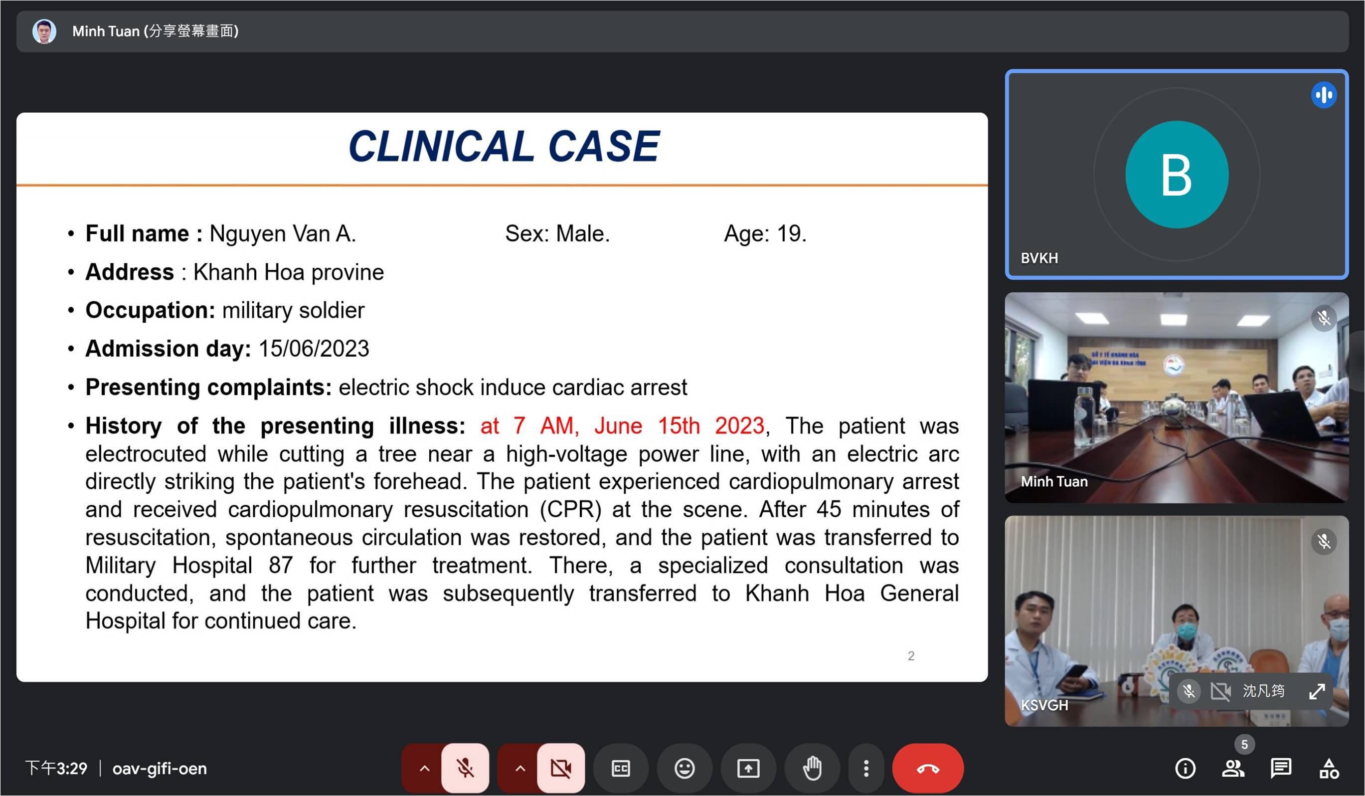Open the meeting details info icon

coord(1185,768)
